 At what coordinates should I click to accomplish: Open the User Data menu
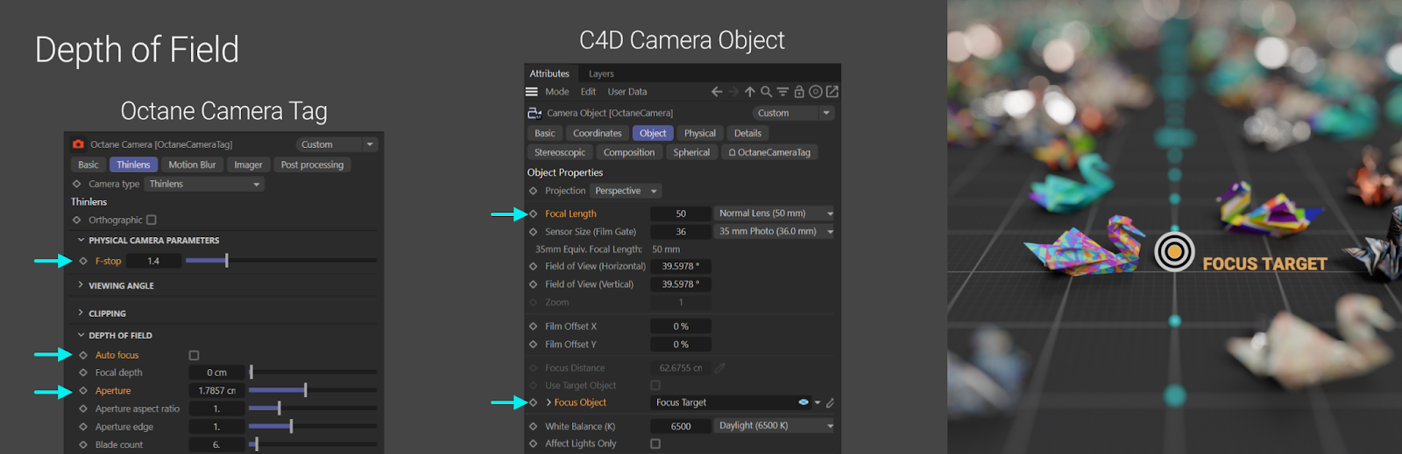(627, 92)
